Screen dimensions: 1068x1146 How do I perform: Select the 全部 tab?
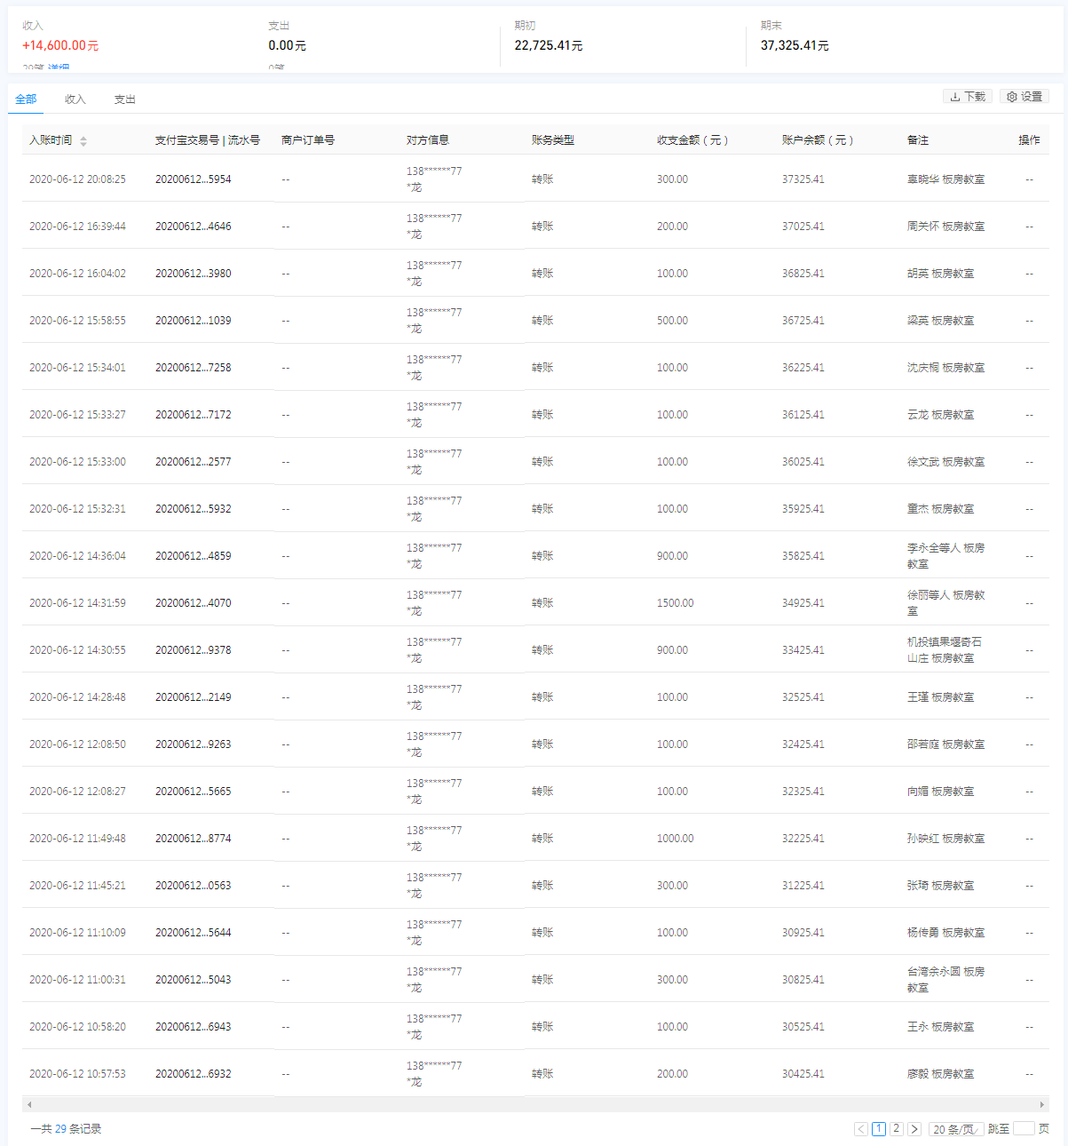point(26,99)
